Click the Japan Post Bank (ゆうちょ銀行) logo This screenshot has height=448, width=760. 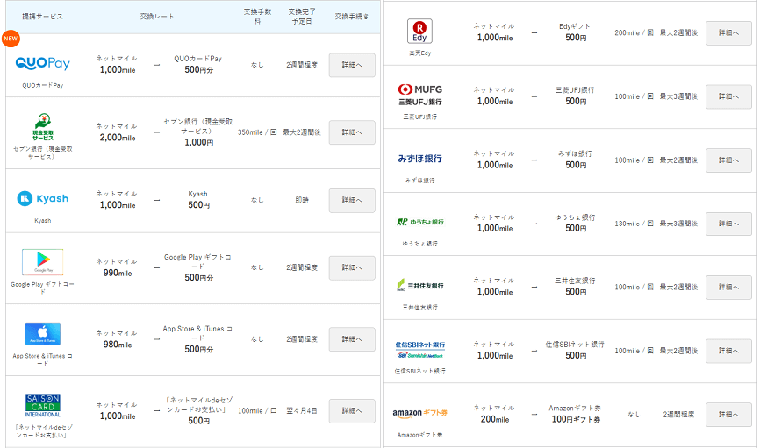(419, 222)
